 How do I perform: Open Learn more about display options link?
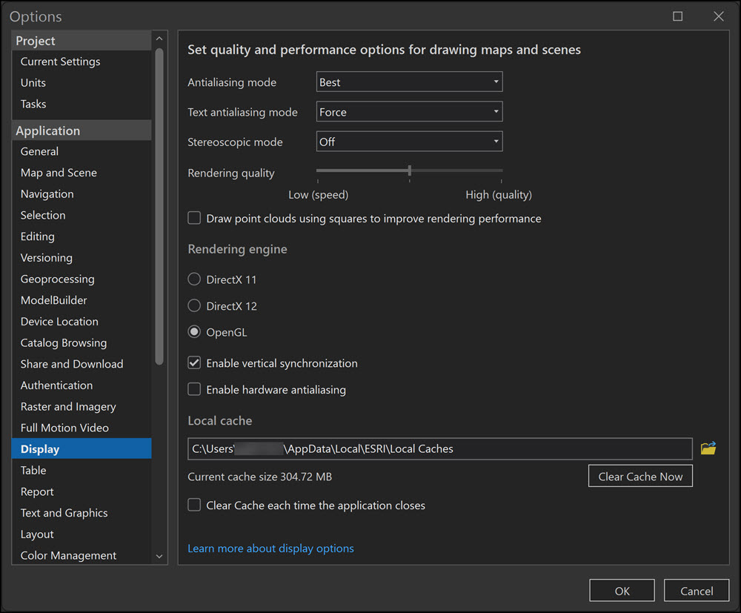[270, 549]
